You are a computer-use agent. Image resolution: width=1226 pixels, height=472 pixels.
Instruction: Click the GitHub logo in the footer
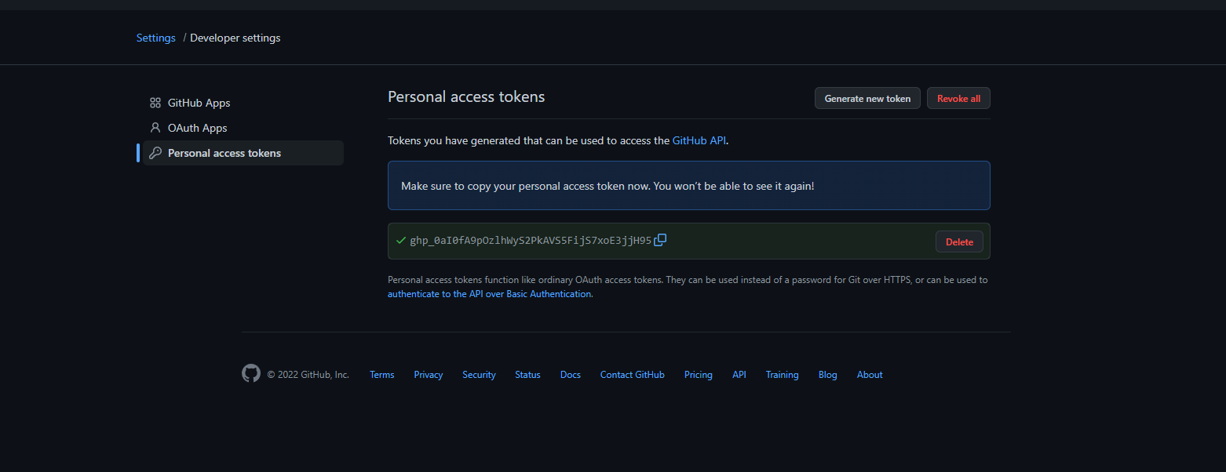[x=251, y=373]
